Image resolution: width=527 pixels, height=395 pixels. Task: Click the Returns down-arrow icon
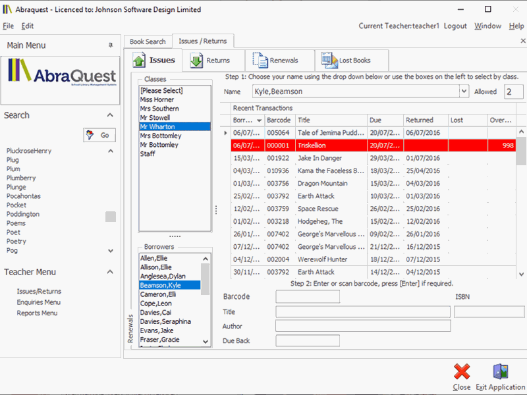tap(196, 61)
